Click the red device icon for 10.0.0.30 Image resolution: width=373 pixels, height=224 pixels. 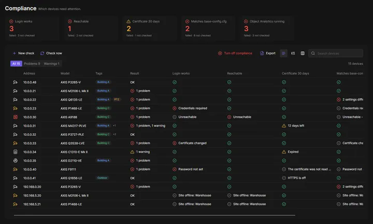click(x=15, y=117)
